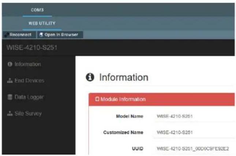Click the WISE-4210-S251 title in the black header

click(x=32, y=48)
